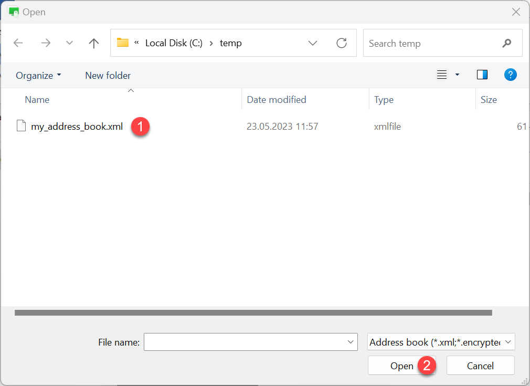The height and width of the screenshot is (386, 530).
Task: Open the Help question mark
Action: point(511,75)
